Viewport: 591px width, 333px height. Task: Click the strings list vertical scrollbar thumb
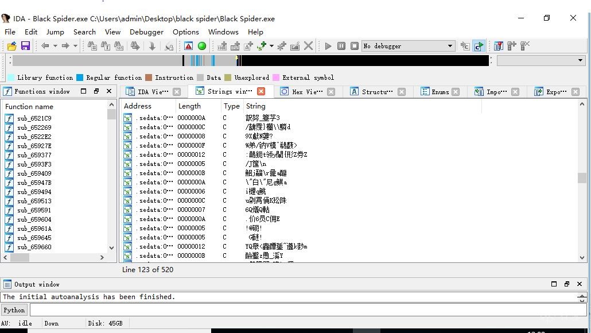point(582,178)
